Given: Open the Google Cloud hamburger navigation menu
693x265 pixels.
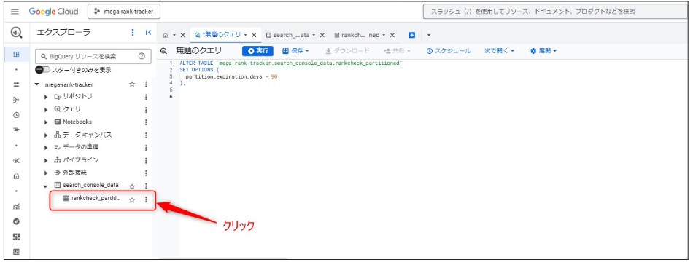Looking at the screenshot, I should 15,12.
